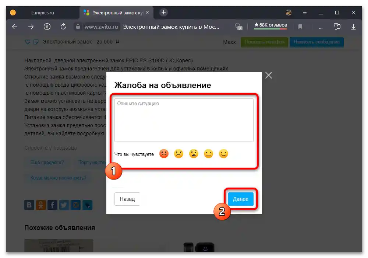This screenshot has width=368, height=258.
Task: Click the Опишите ситуацию text field
Action: (184, 119)
